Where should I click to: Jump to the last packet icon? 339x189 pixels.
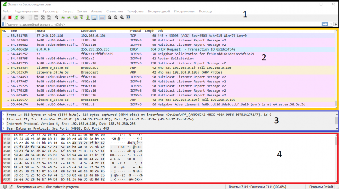(87, 18)
